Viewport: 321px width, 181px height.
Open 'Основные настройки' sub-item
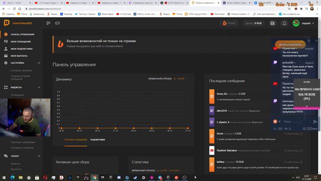pos(21,70)
